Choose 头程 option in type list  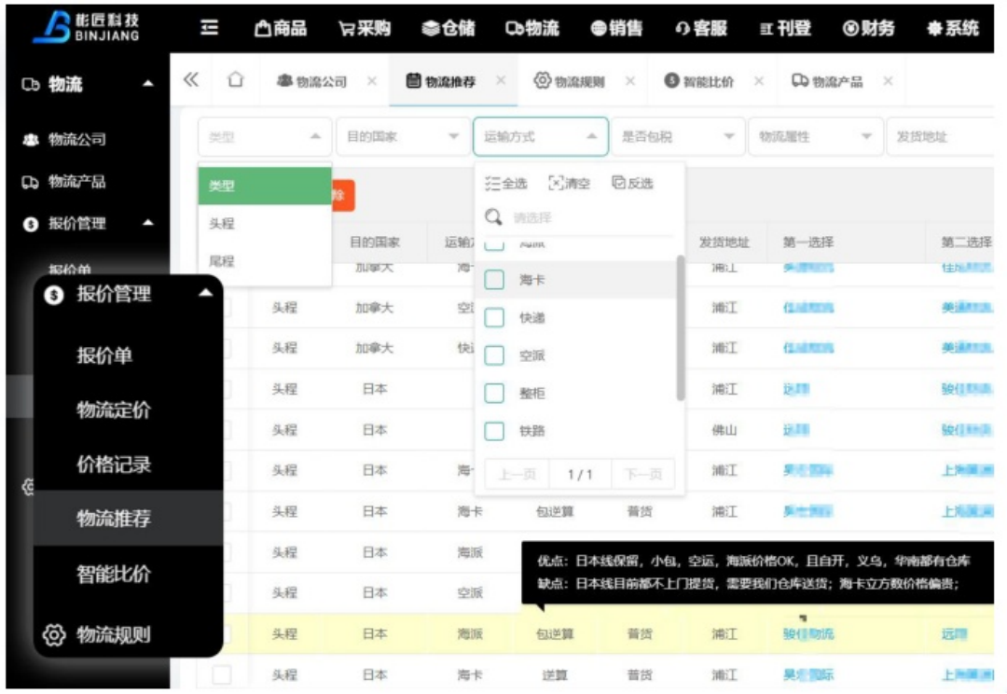(265, 224)
